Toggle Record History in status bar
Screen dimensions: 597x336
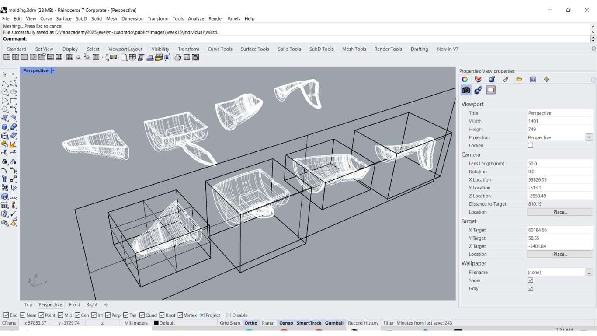click(363, 323)
